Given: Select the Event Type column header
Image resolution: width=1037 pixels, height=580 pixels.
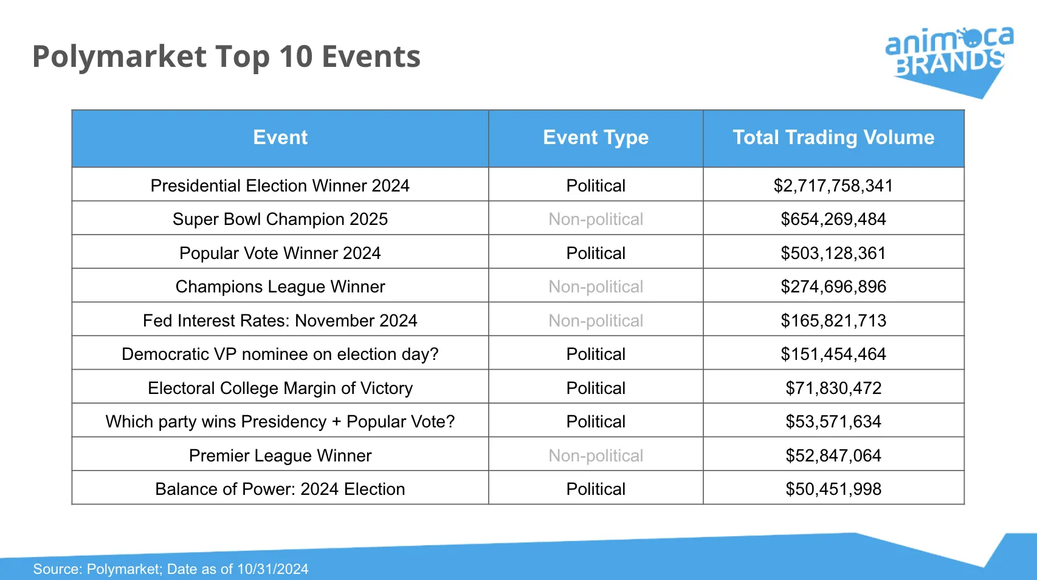Looking at the screenshot, I should 596,138.
